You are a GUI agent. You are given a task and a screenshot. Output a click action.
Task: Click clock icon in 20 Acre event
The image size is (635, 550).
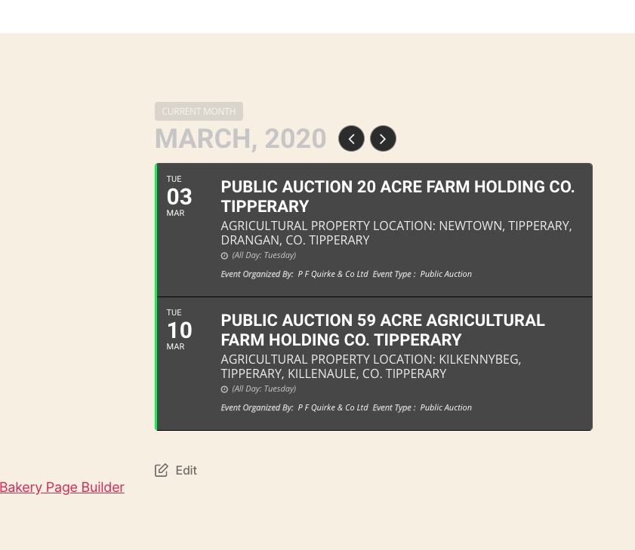[224, 256]
